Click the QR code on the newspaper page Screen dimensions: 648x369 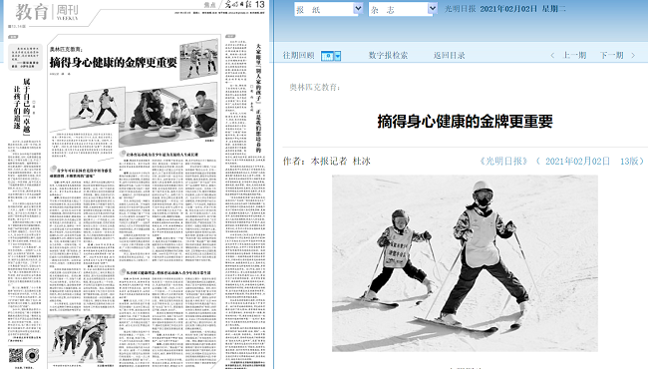coord(16,354)
